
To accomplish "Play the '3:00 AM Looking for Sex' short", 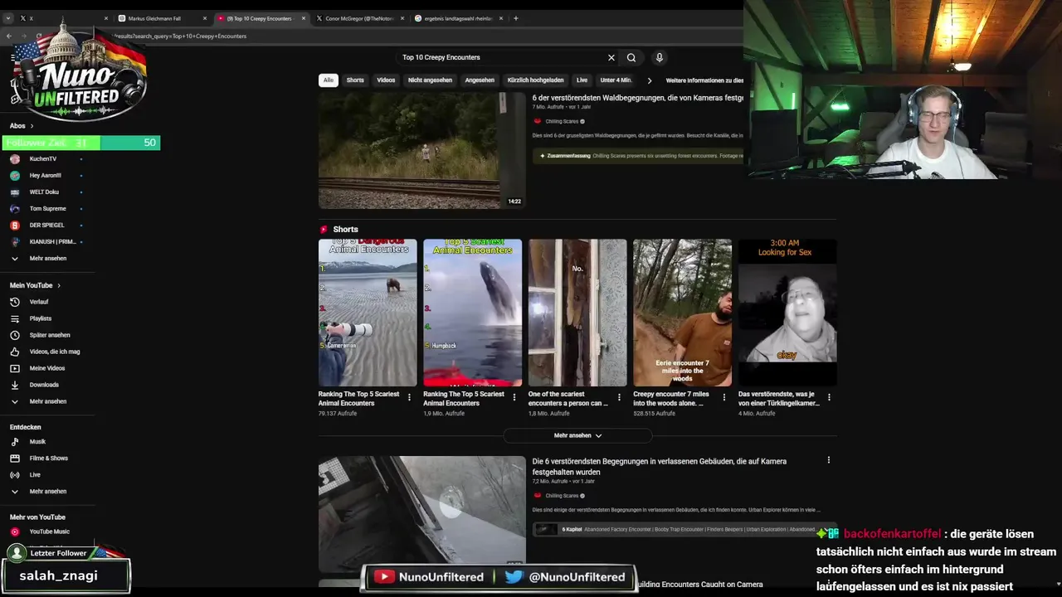I will coord(787,313).
